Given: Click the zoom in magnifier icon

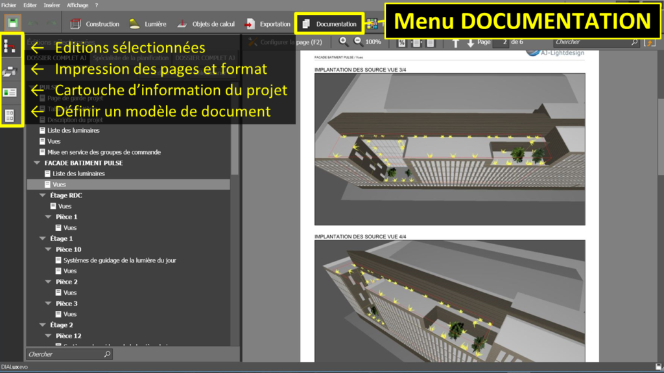Looking at the screenshot, I should [x=344, y=41].
